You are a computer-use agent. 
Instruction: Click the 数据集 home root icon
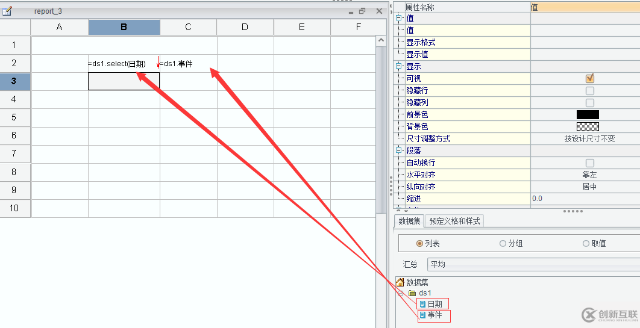click(400, 282)
